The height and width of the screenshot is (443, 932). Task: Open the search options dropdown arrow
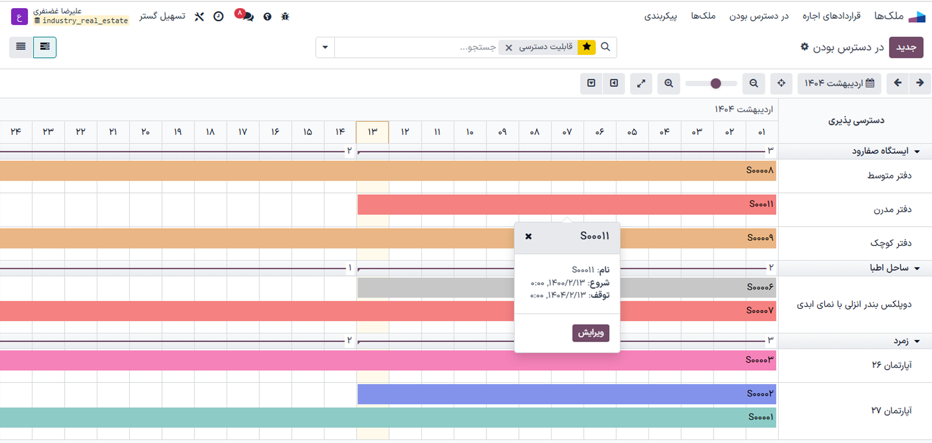(x=325, y=47)
